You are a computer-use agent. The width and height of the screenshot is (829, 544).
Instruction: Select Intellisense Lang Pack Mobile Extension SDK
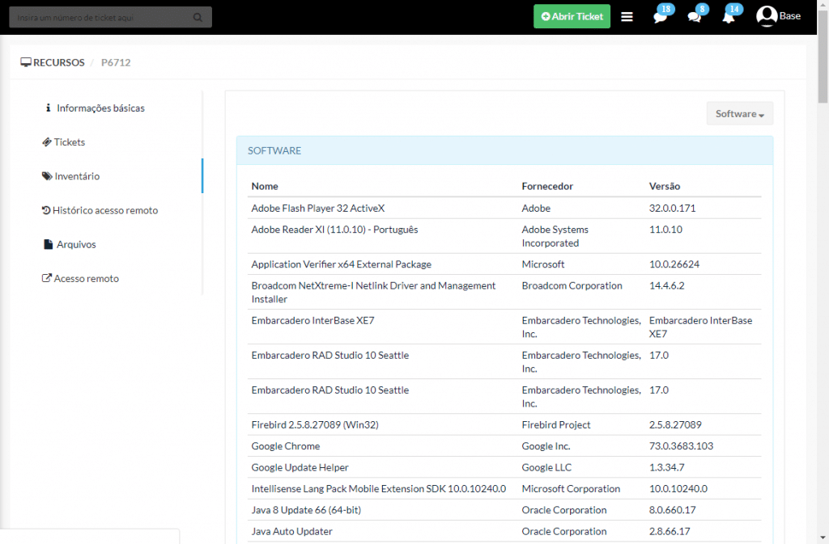379,488
